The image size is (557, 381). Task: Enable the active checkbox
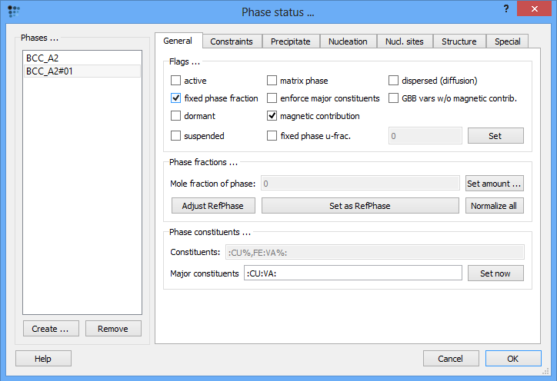[x=176, y=80]
